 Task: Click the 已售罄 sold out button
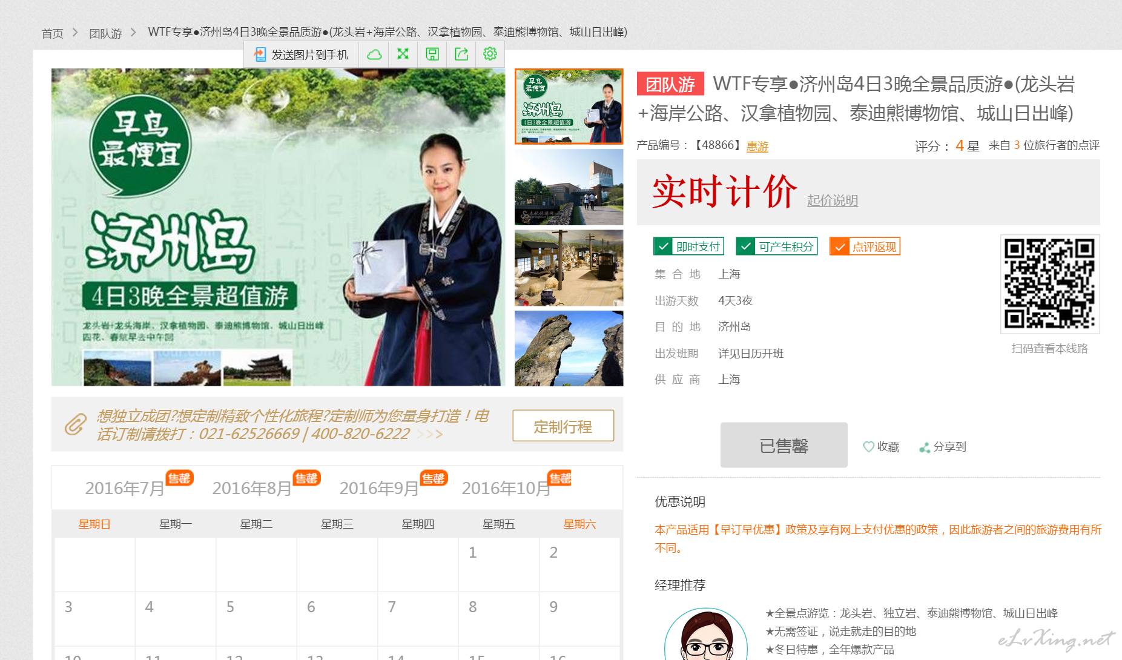pyautogui.click(x=784, y=445)
